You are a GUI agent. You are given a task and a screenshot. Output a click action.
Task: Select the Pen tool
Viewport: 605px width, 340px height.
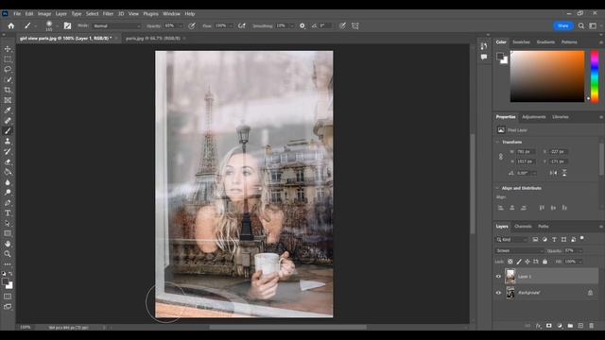(8, 203)
